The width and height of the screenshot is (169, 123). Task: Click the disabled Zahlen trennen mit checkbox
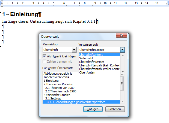point(44,61)
